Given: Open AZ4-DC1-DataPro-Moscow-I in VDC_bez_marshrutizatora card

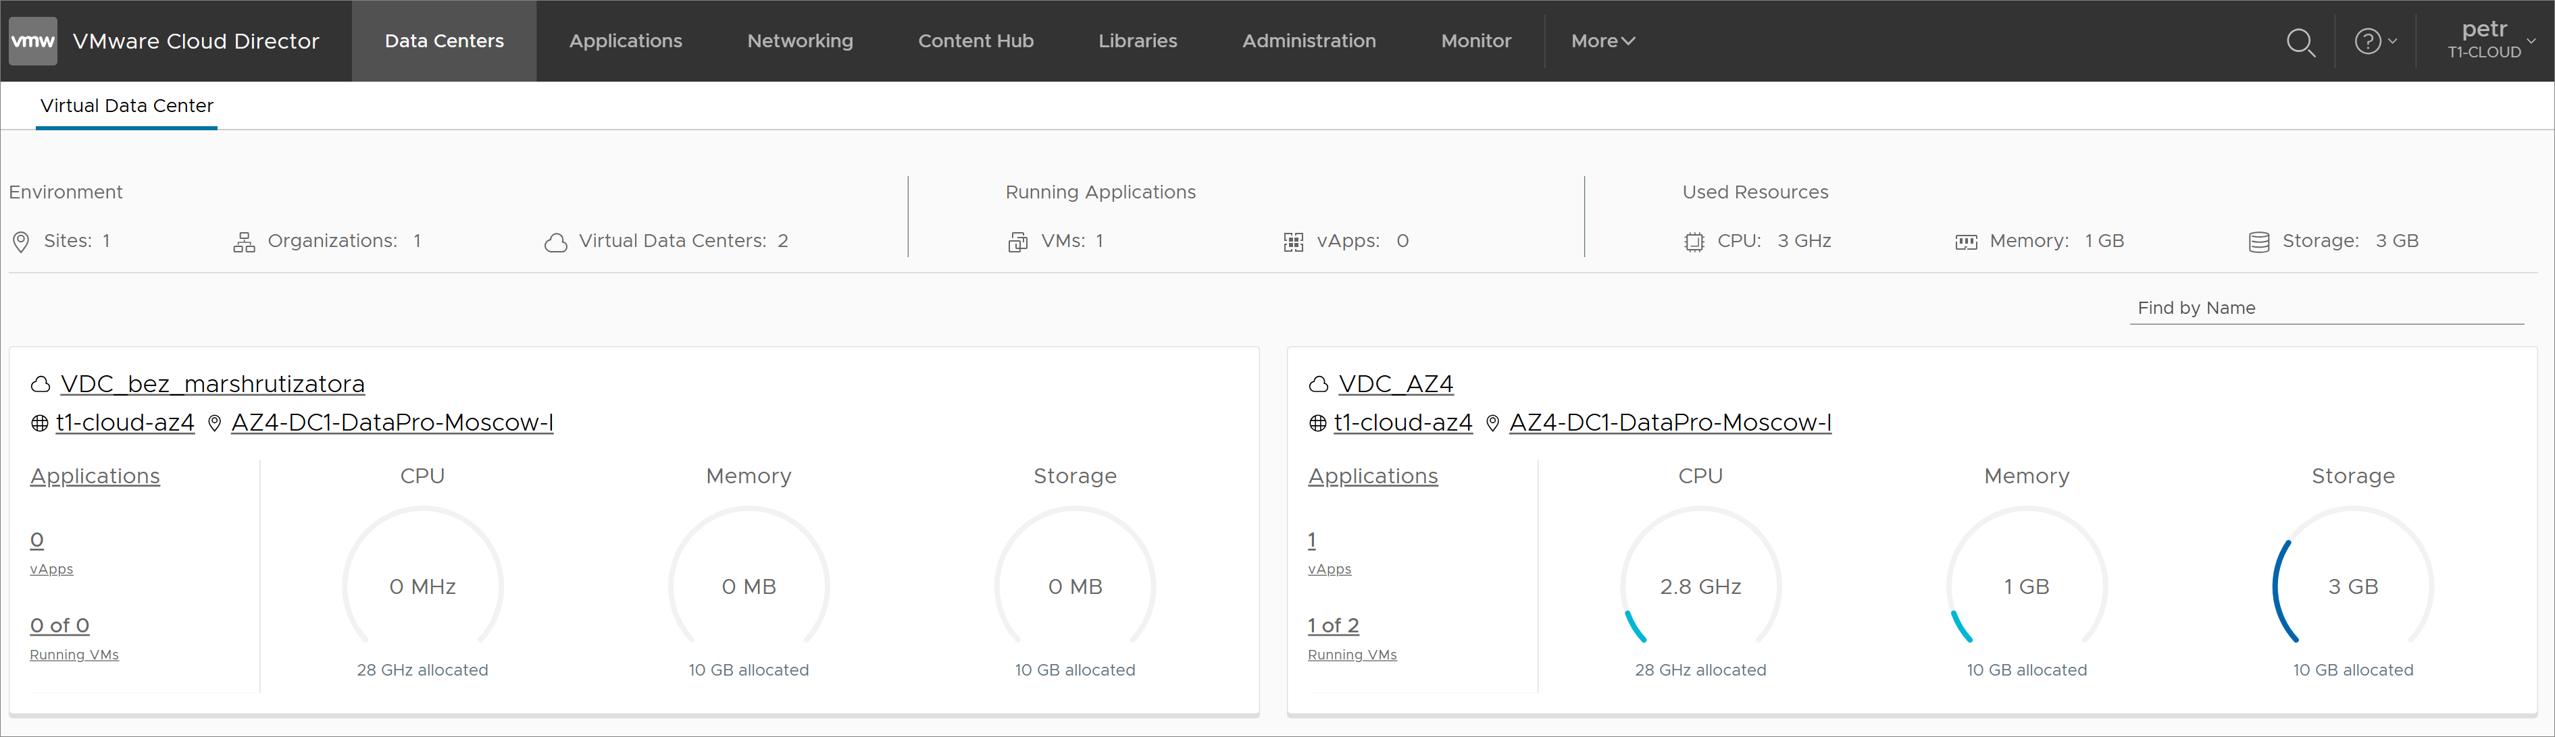Looking at the screenshot, I should 392,423.
